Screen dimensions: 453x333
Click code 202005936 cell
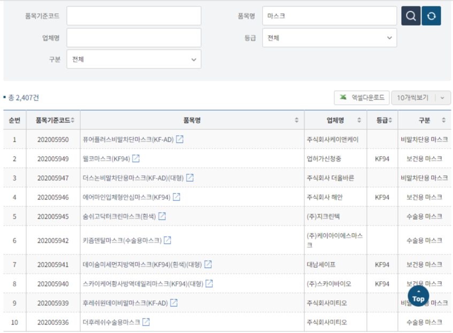coord(53,322)
